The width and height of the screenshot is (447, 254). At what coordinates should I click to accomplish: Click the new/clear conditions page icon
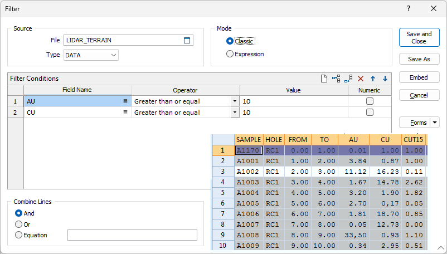click(x=324, y=79)
